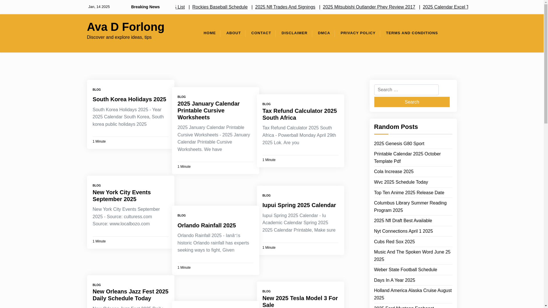This screenshot has height=308, width=548.
Task: Open New 2025 Tesla Model 3 post
Action: [x=300, y=301]
